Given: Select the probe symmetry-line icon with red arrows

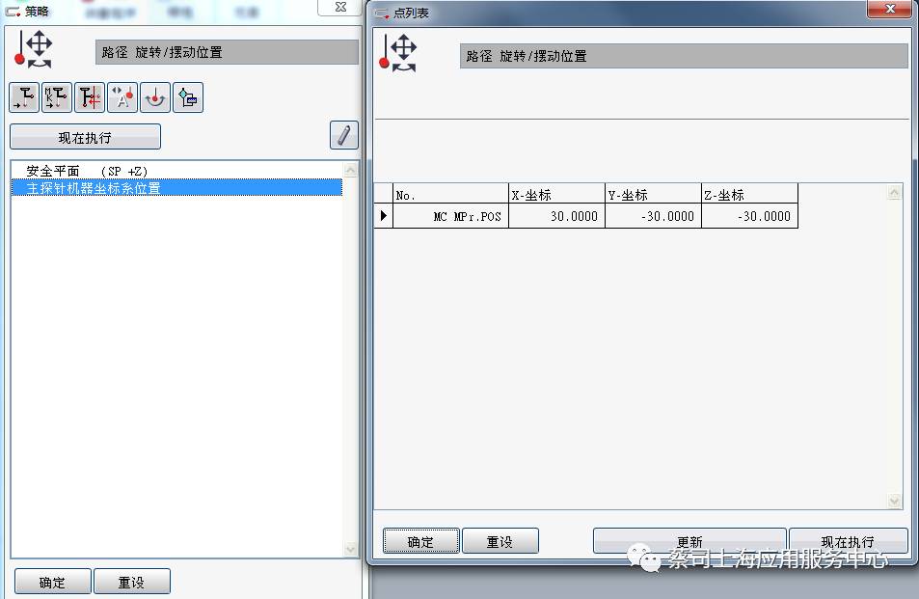Looking at the screenshot, I should (x=90, y=97).
